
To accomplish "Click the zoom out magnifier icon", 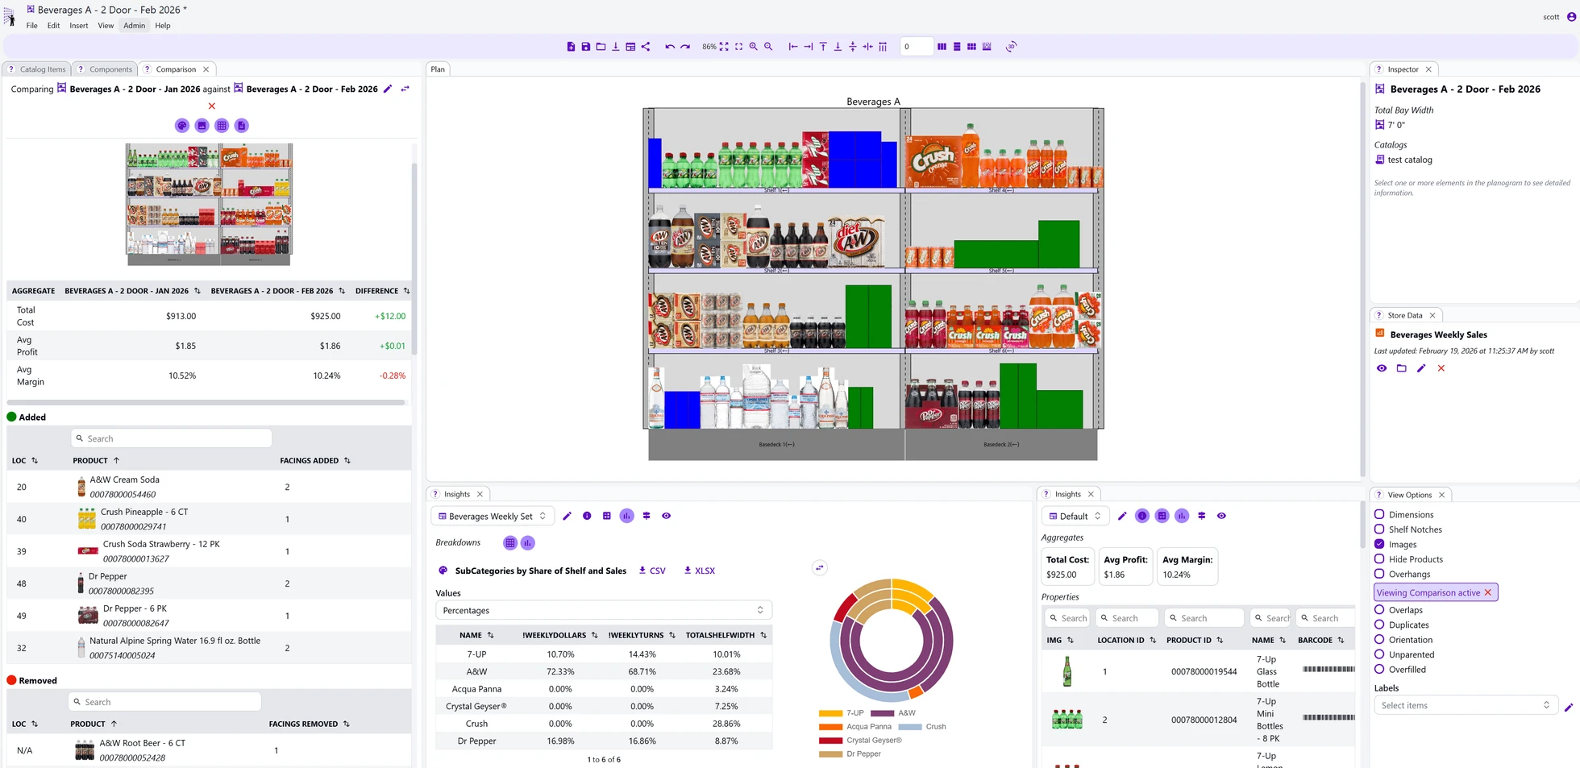I will pos(768,47).
